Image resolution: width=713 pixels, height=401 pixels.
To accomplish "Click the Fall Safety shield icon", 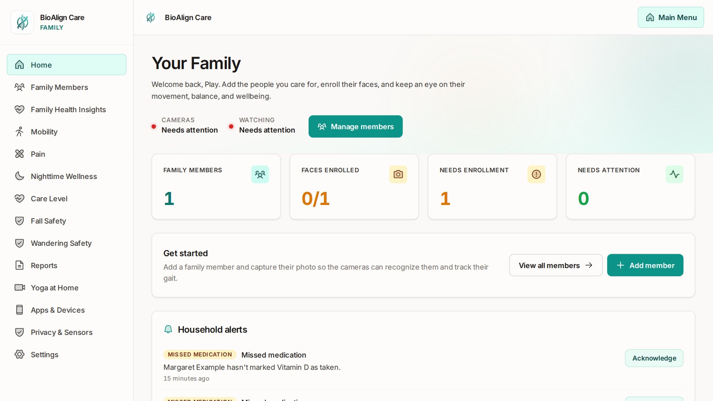I will coord(19,221).
